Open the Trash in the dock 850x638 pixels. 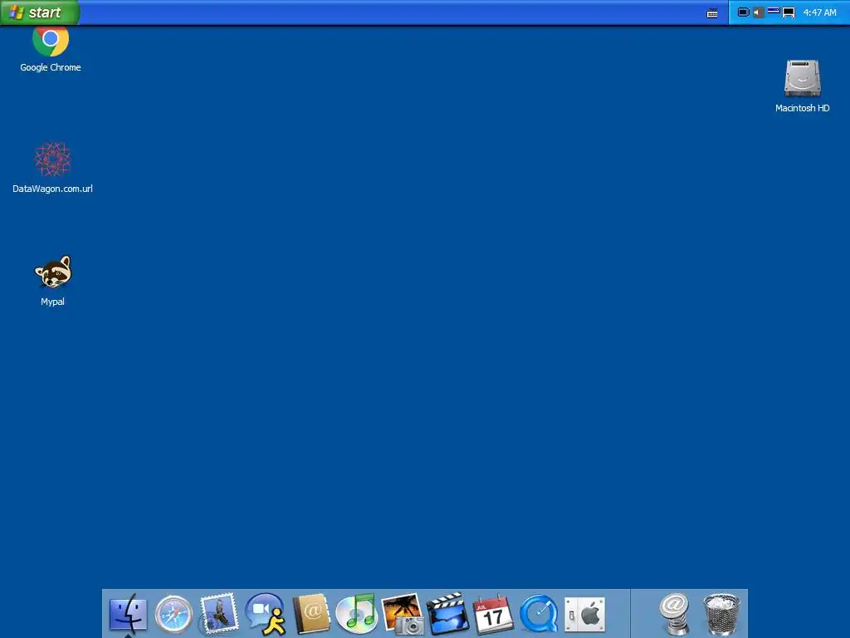coord(721,614)
